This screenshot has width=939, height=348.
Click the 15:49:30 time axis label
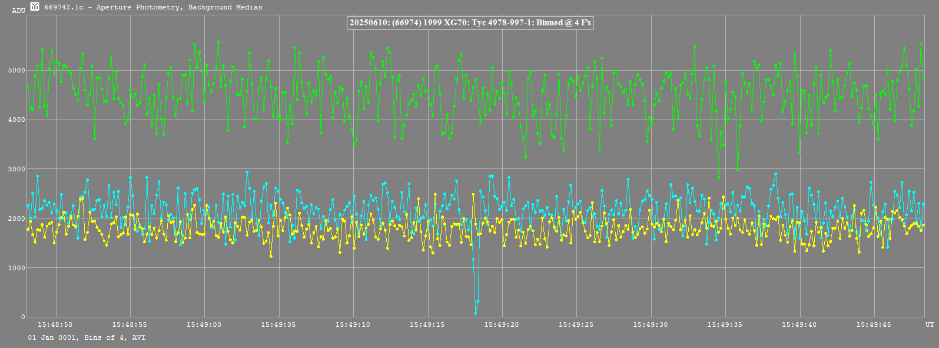pos(651,324)
